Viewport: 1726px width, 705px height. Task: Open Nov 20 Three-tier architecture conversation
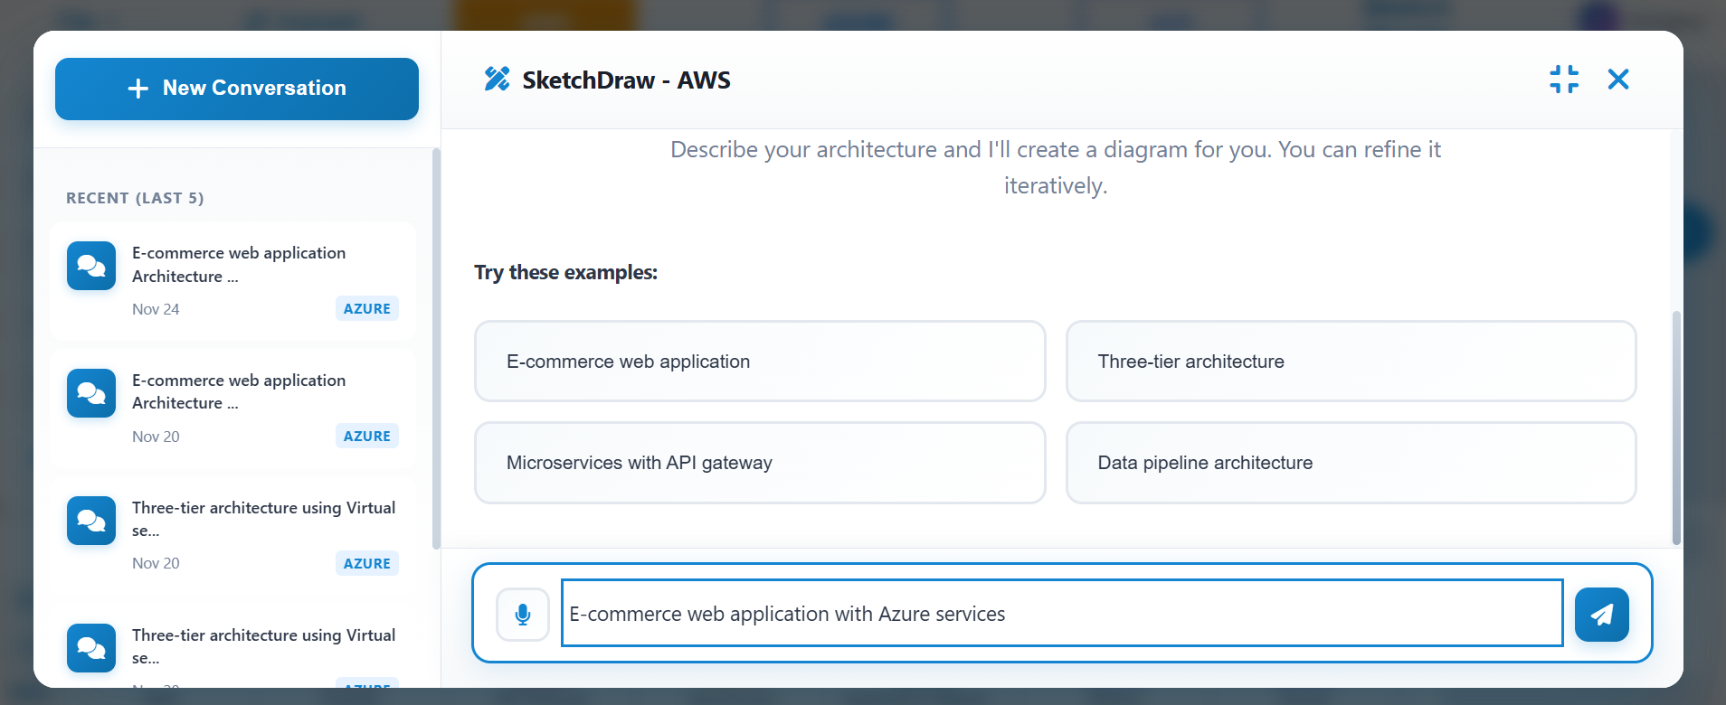point(233,536)
